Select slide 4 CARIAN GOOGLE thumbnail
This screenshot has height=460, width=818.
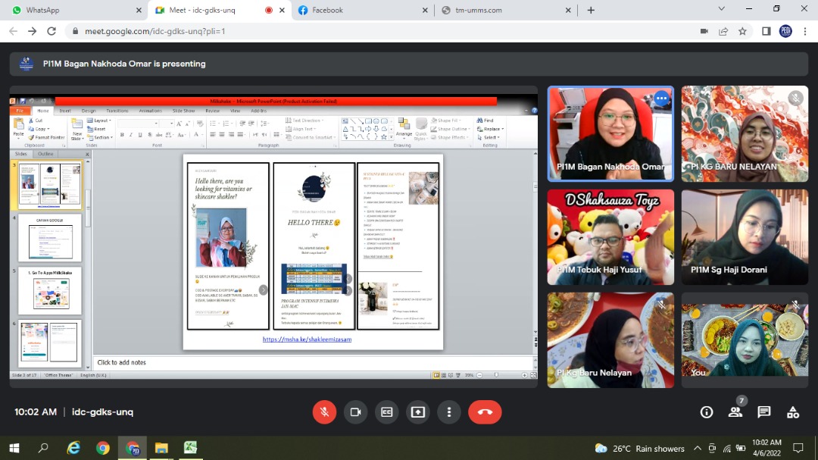click(49, 238)
